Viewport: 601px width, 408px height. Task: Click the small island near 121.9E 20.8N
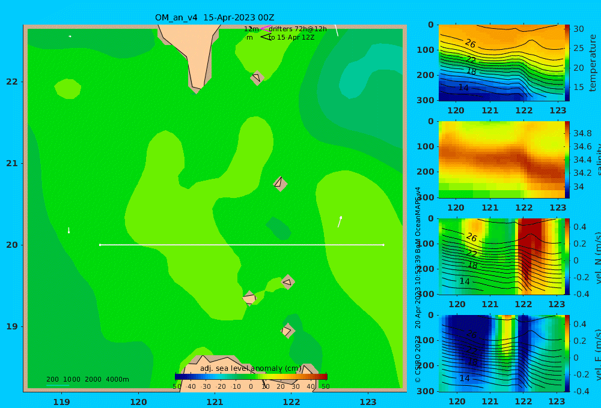[280, 184]
